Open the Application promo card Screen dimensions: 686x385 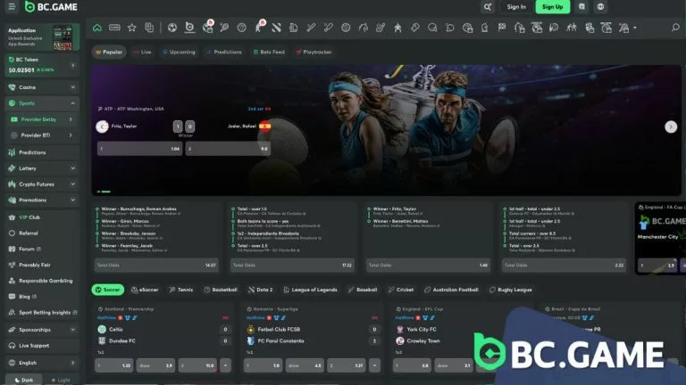point(42,37)
